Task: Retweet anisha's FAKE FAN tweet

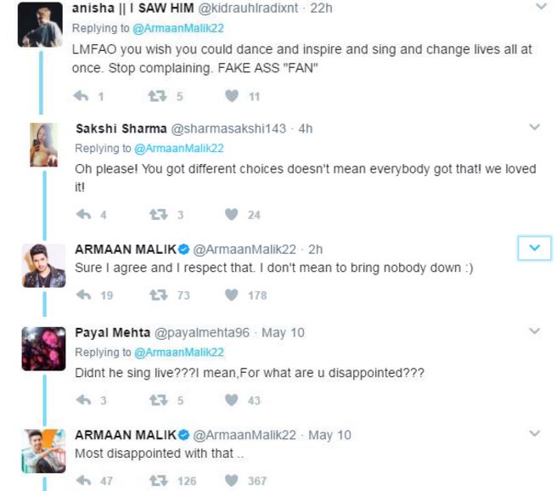Action: 159,96
